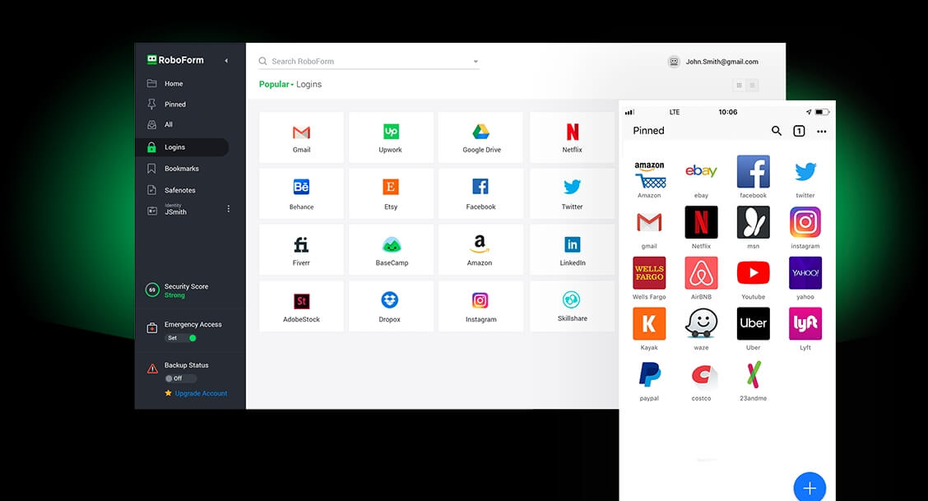Tap the instagram icon in mobile Pinned
Image resolution: width=928 pixels, height=501 pixels.
[805, 222]
